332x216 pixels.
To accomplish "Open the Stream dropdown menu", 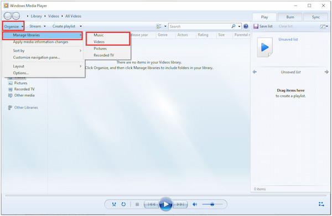I will (38, 26).
